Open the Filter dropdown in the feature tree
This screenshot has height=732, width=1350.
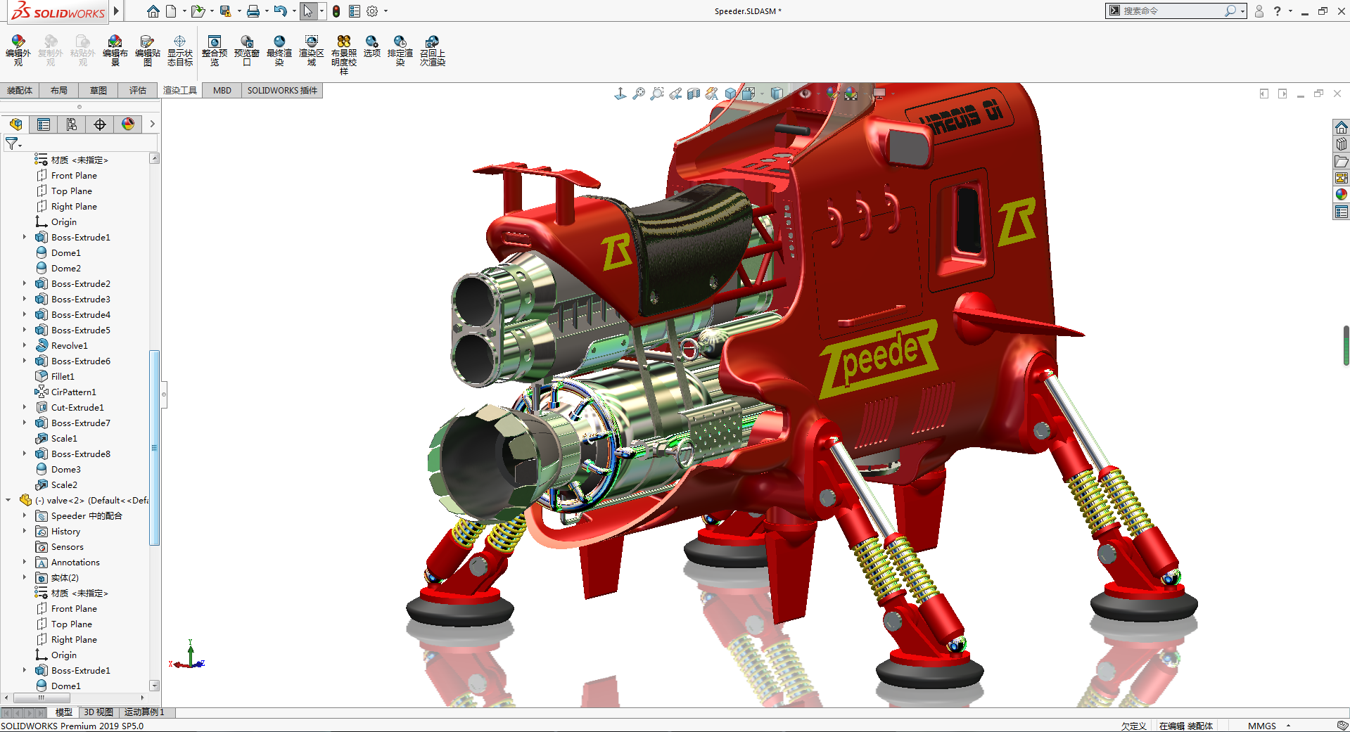point(13,143)
